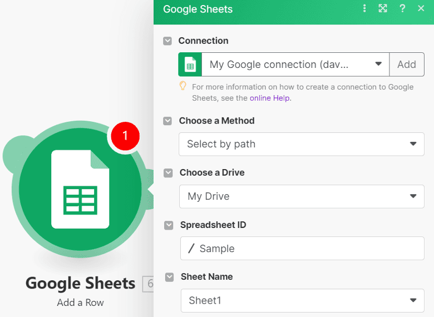This screenshot has height=317, width=434.
Task: Toggle the Spreadsheet ID section arrow
Action: (169, 225)
